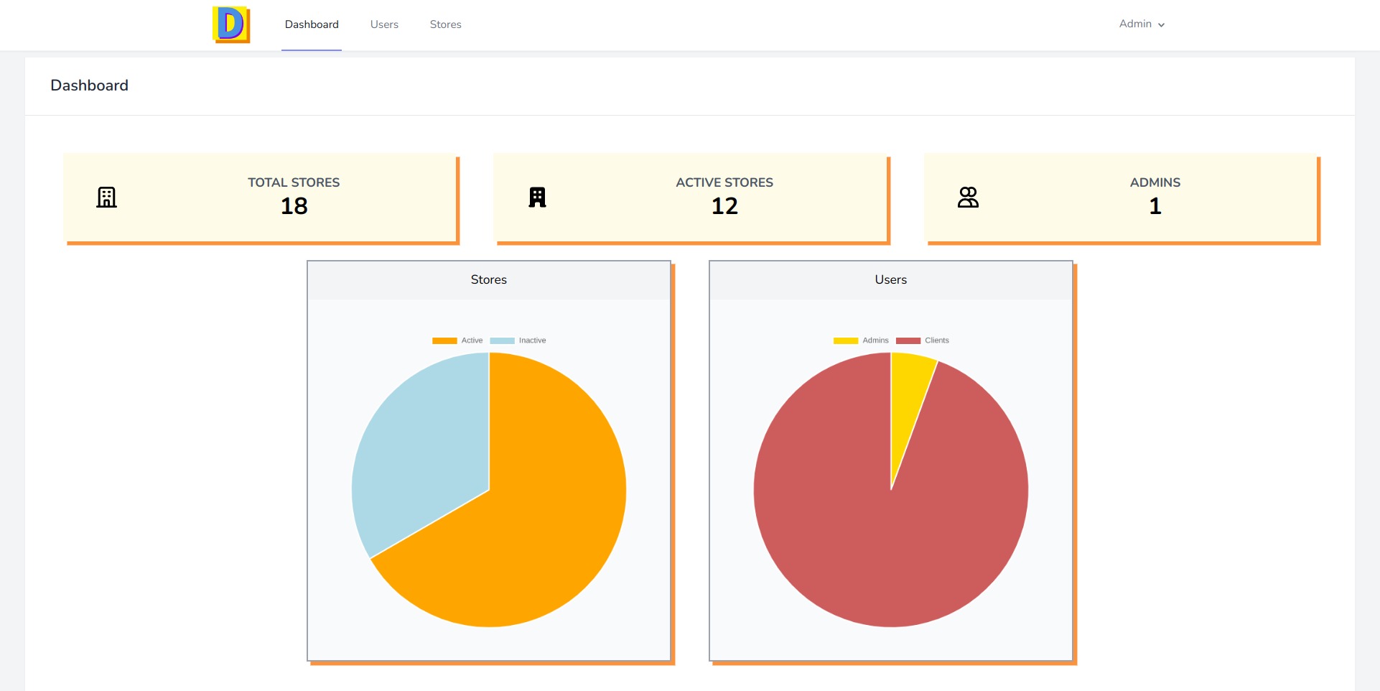Screen dimensions: 1380x691
Task: Click the ACTIVE STORES label
Action: click(x=724, y=182)
